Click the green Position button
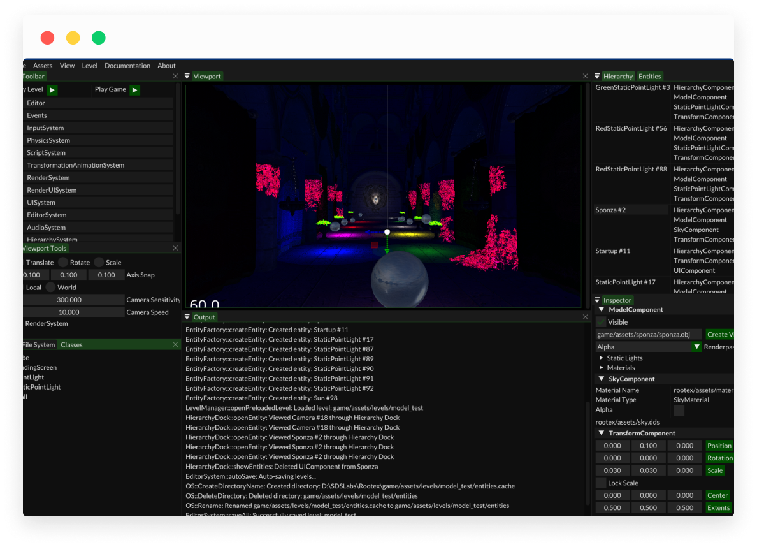 coord(719,446)
